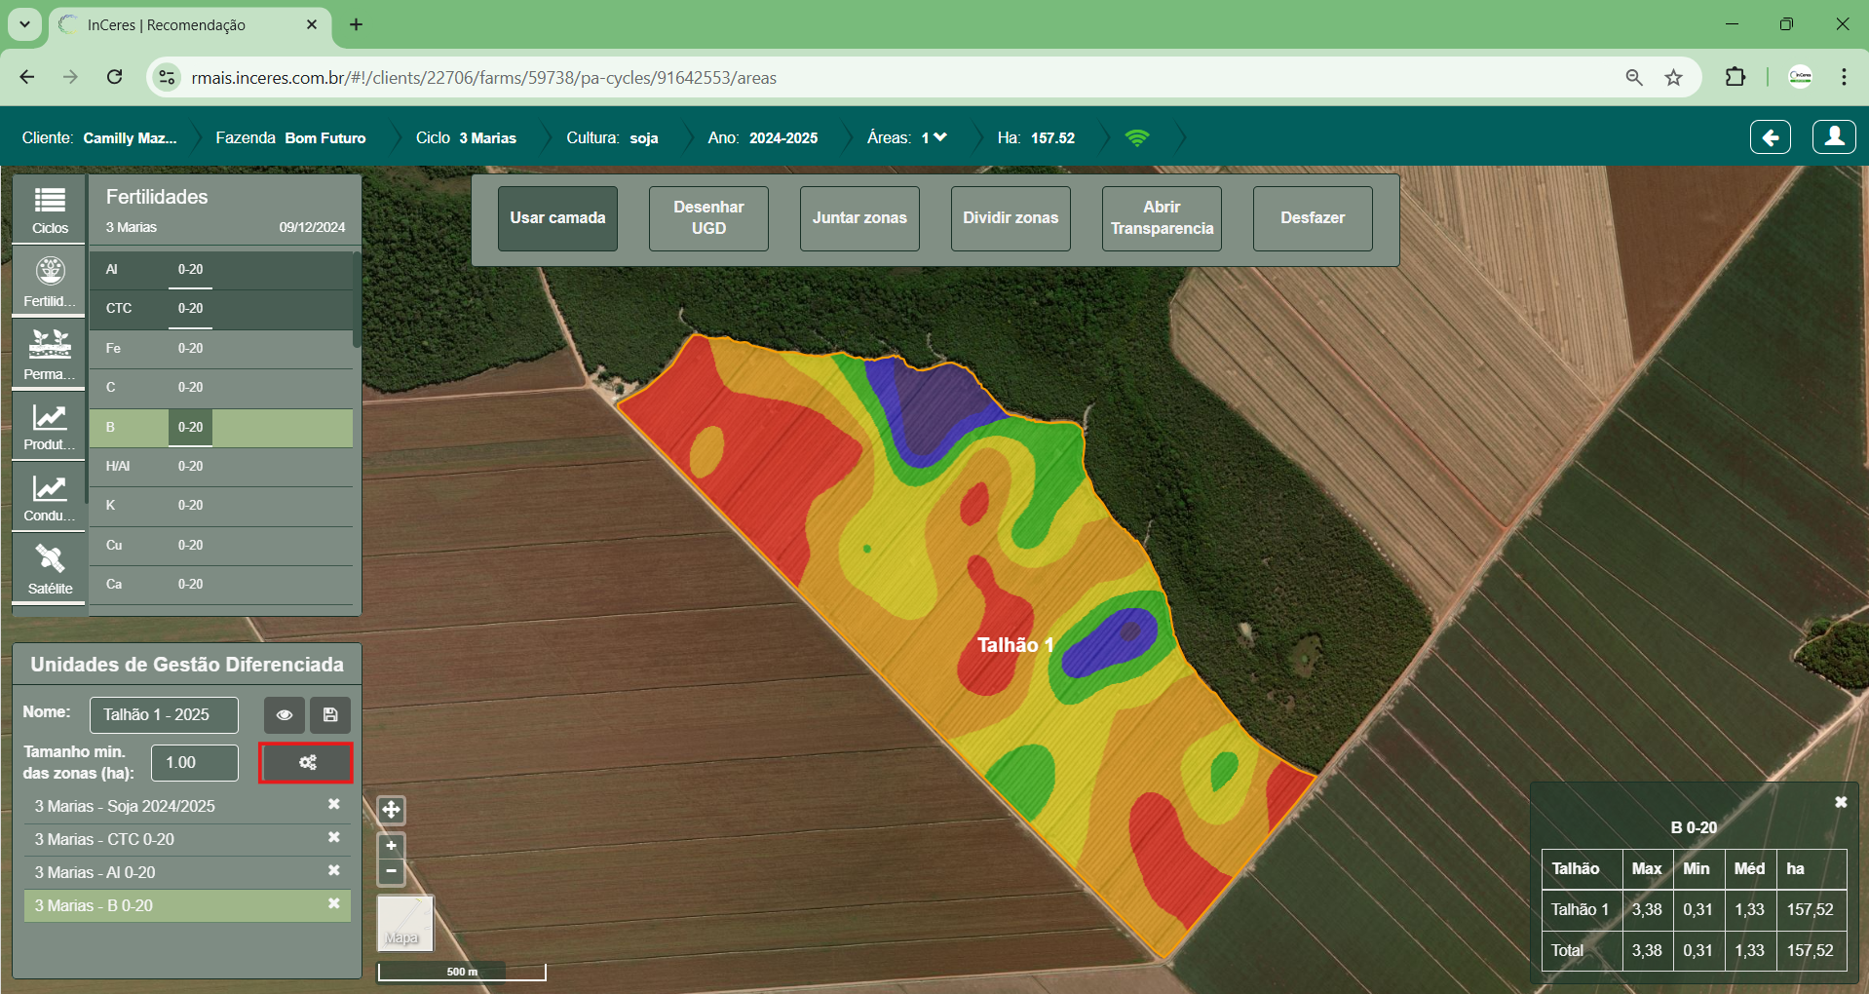Select 3 Marias - CTC 0-20 list item
The image size is (1869, 994).
(x=187, y=839)
